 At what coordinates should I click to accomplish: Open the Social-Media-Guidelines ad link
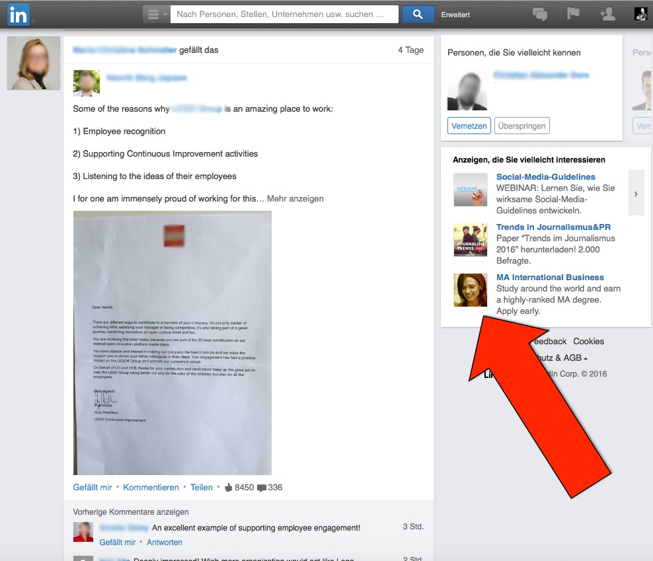545,177
